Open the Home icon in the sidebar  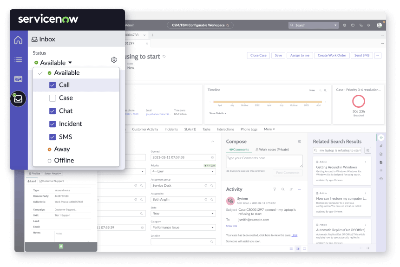click(x=18, y=40)
